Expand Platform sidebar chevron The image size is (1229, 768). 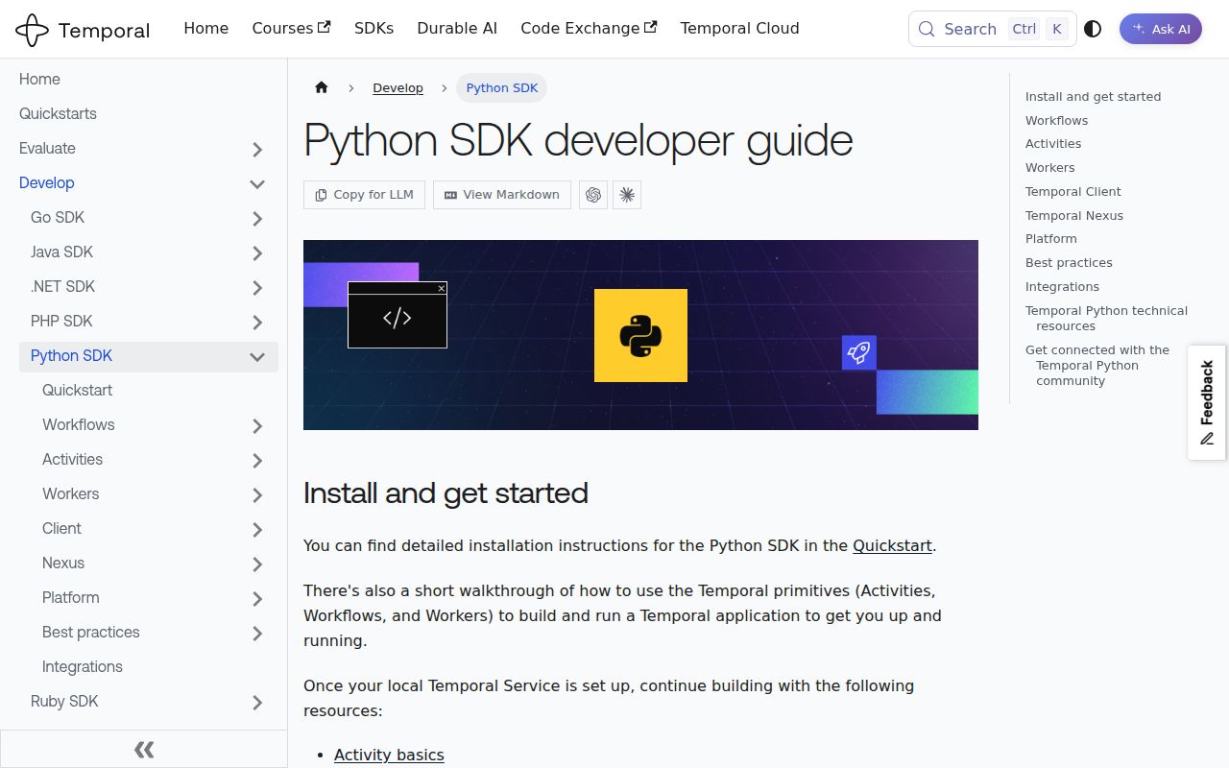(257, 598)
